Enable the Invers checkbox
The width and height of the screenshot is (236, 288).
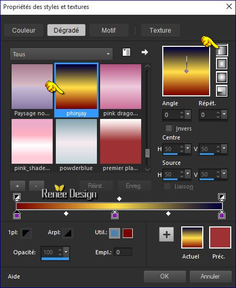tap(169, 128)
